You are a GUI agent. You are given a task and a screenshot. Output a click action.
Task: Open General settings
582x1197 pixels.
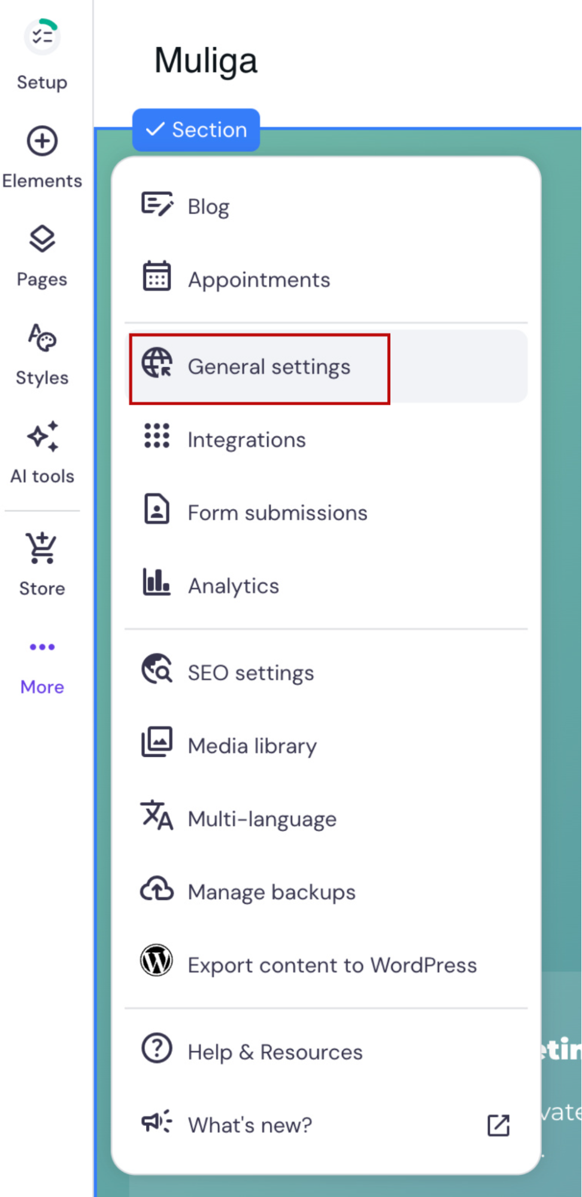[x=269, y=366]
